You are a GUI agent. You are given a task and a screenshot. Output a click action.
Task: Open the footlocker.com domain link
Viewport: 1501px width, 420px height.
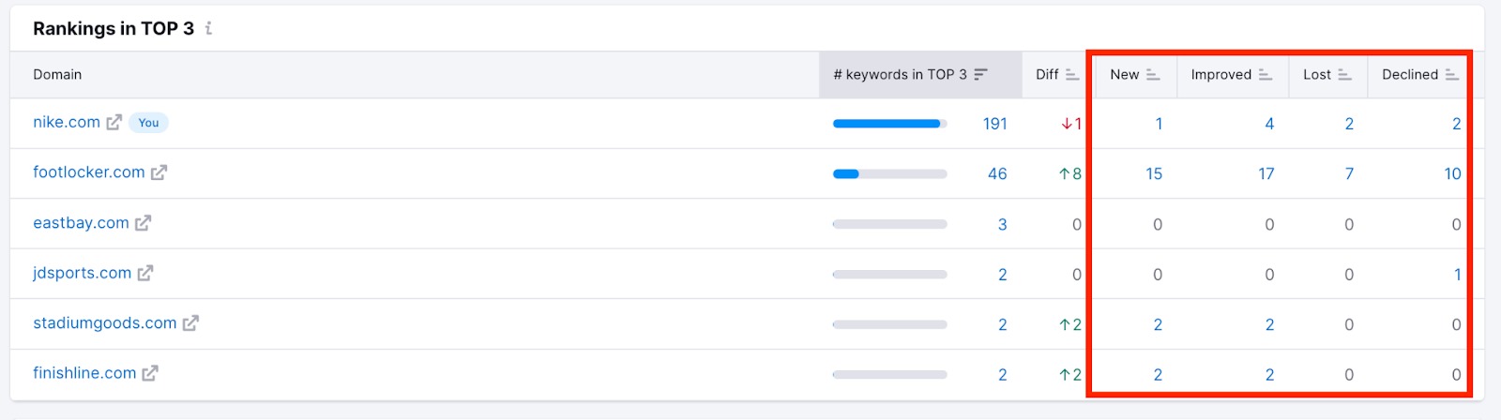click(x=89, y=172)
